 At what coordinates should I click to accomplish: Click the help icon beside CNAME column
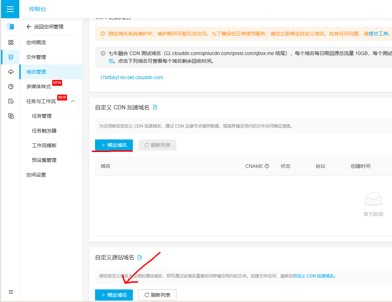click(x=267, y=166)
